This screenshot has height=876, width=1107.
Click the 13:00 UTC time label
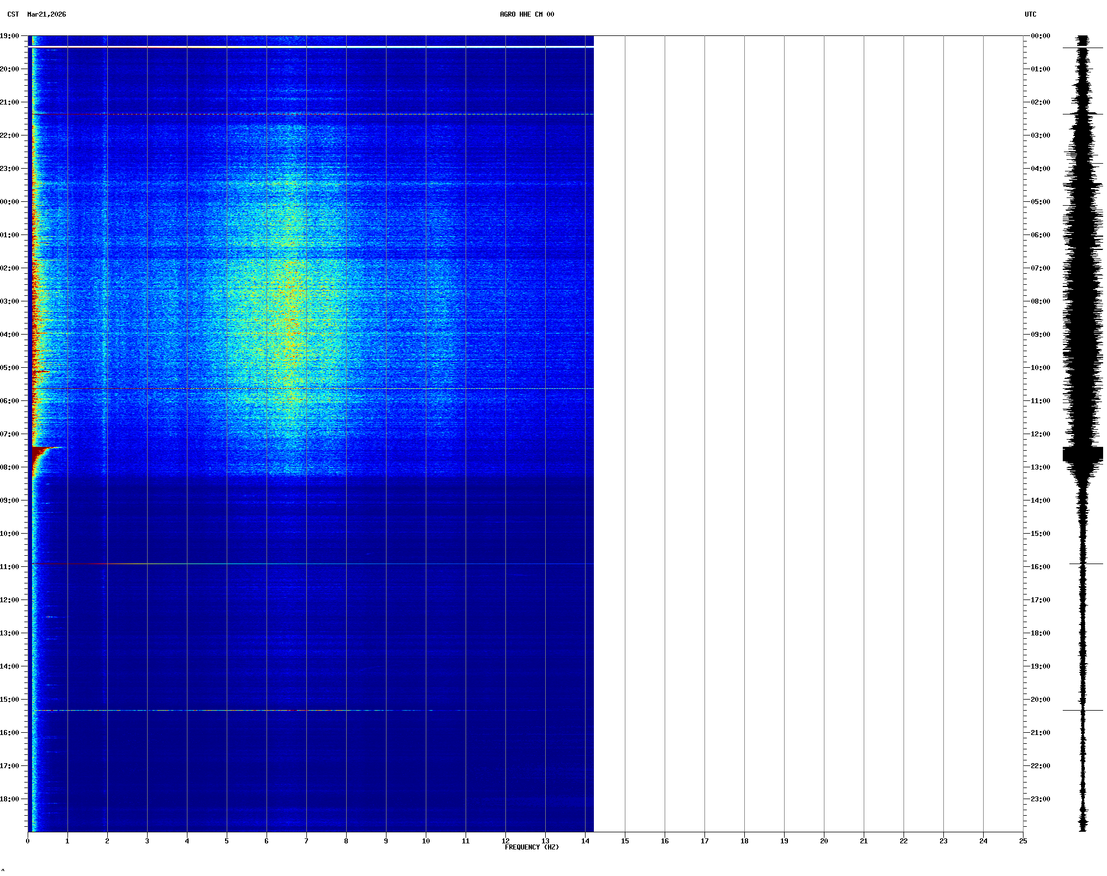pyautogui.click(x=1040, y=467)
